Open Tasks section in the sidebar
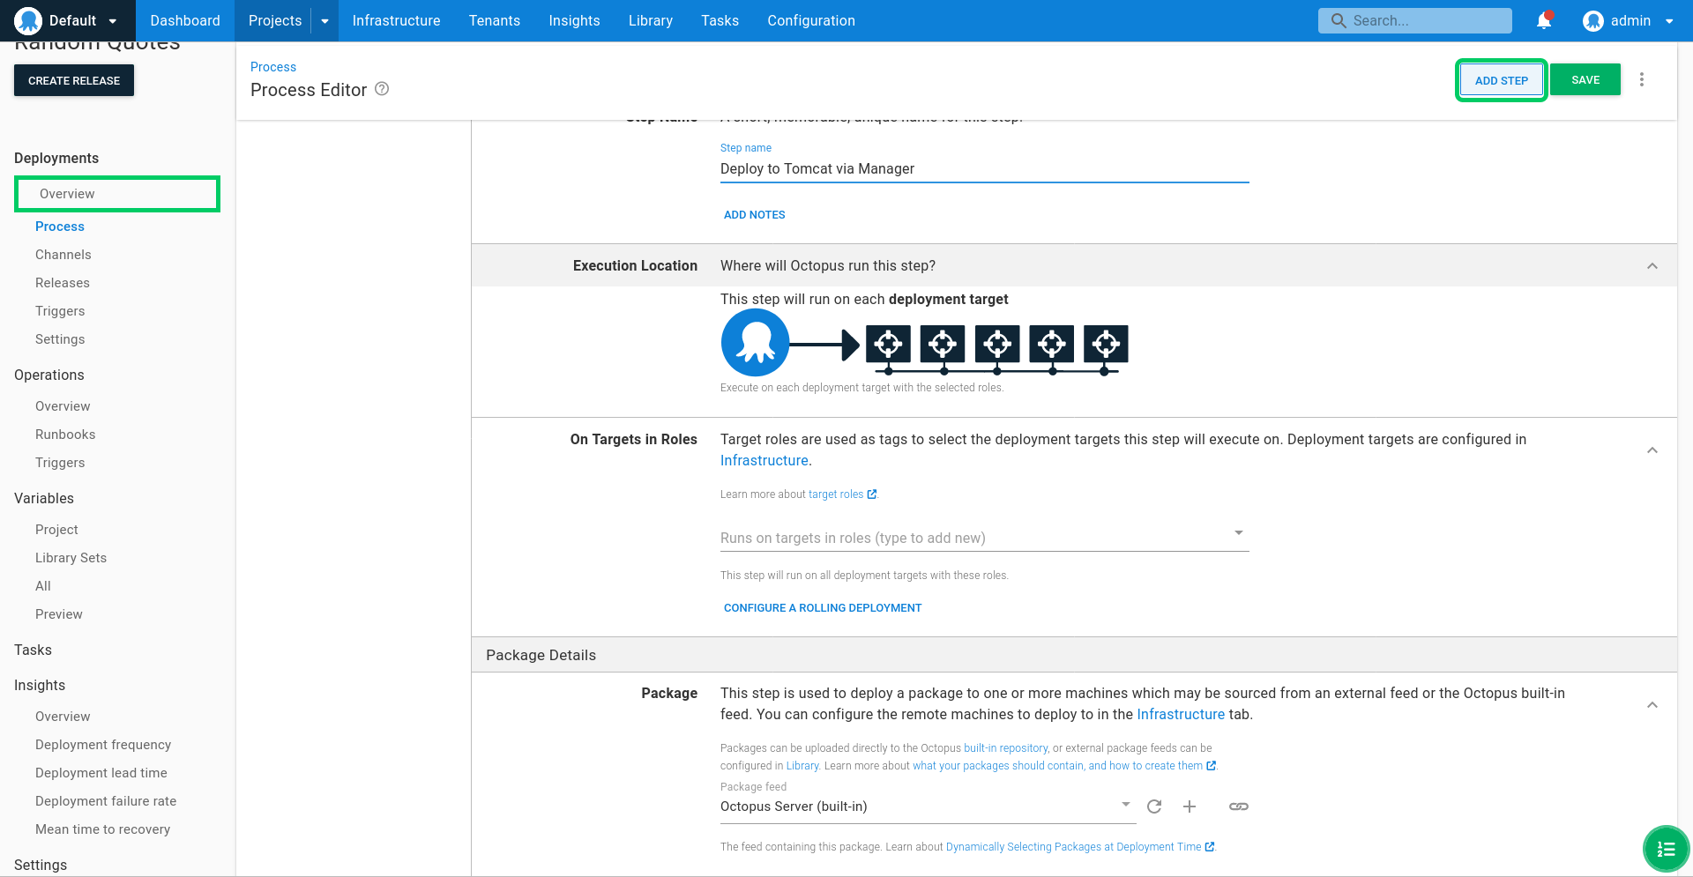The image size is (1693, 877). (33, 650)
